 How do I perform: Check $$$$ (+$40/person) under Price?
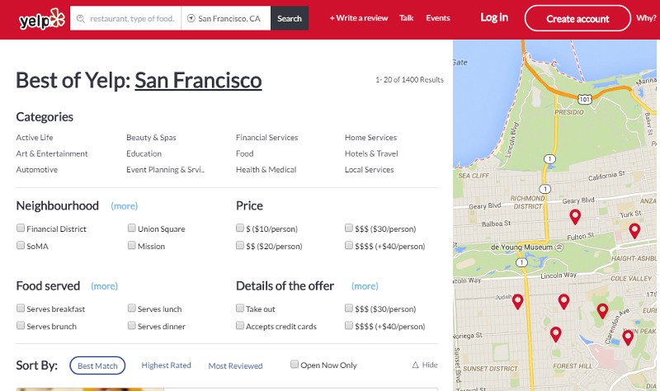tap(348, 245)
